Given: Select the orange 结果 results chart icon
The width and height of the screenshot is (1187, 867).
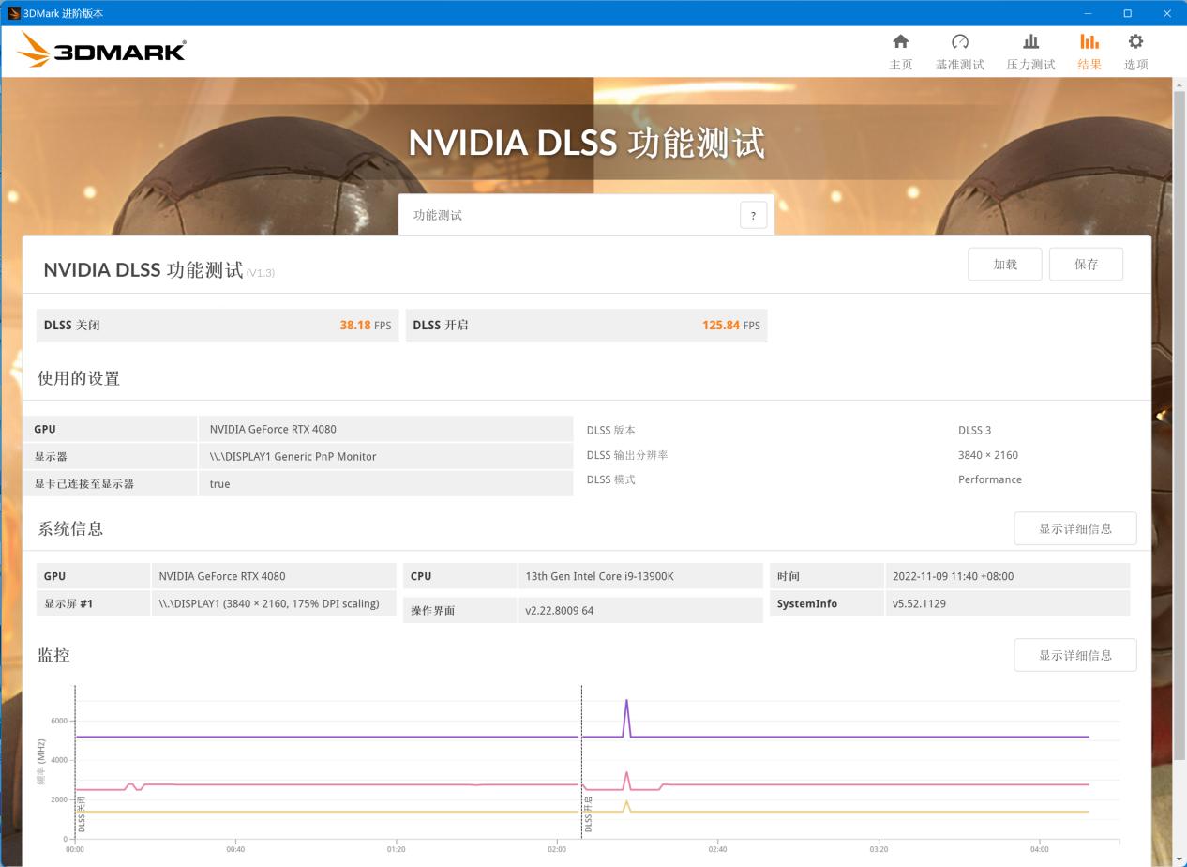Looking at the screenshot, I should pos(1089,52).
